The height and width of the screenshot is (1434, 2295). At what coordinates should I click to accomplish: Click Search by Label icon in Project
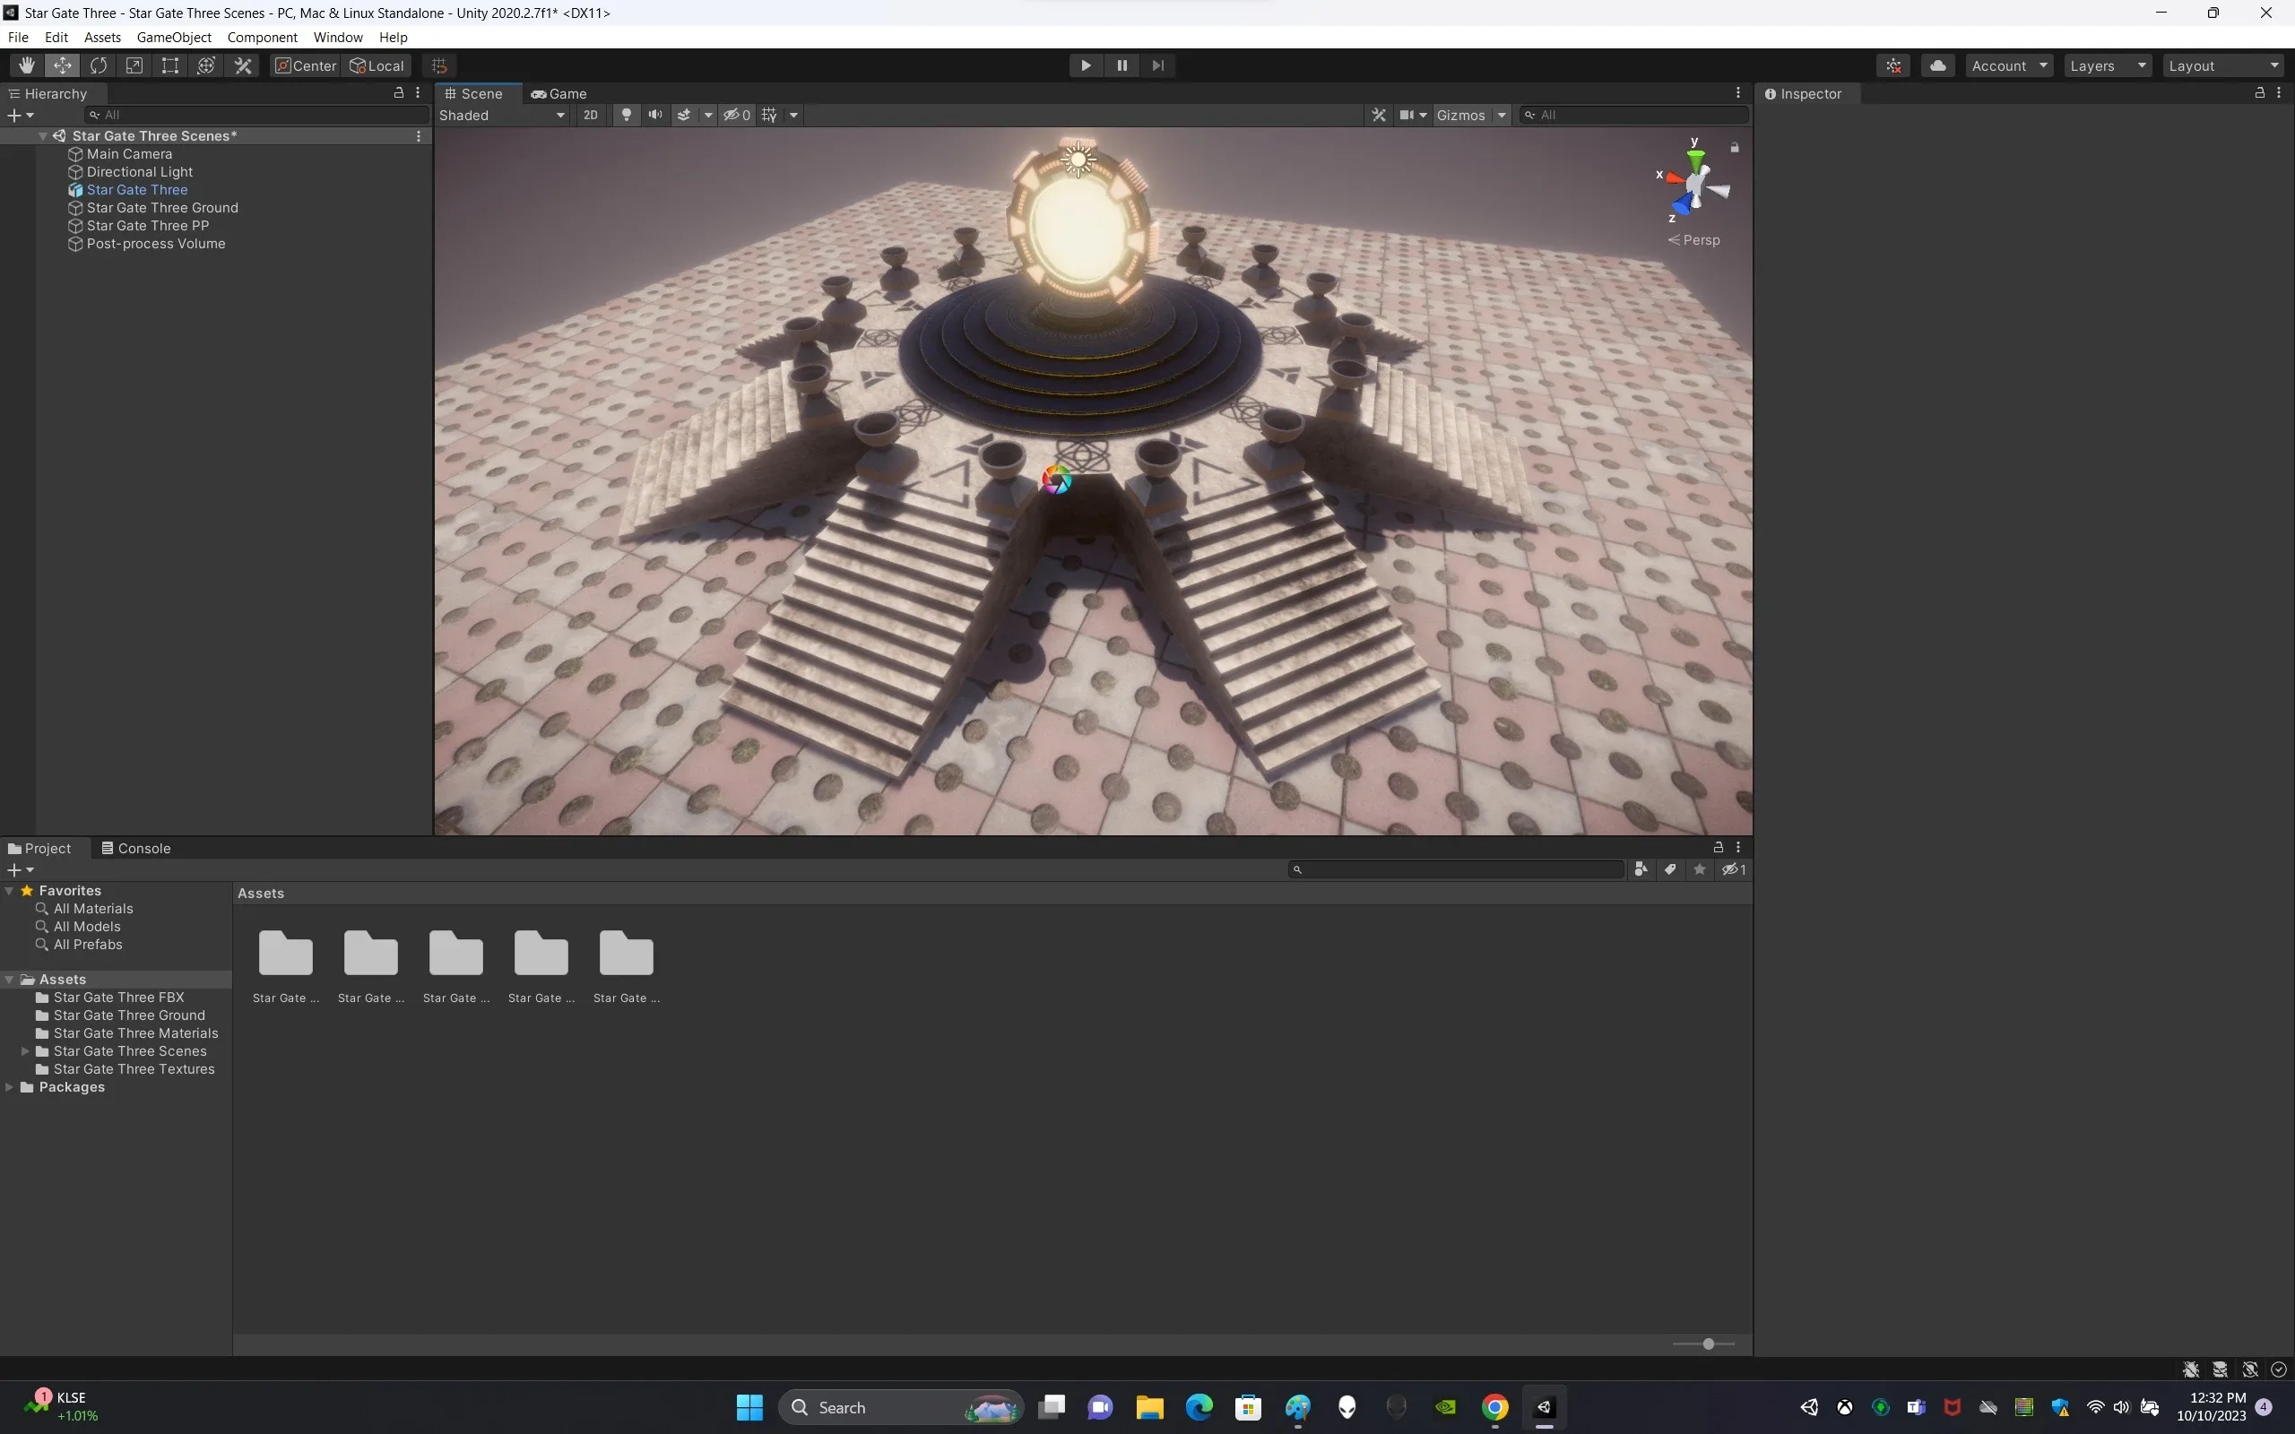[x=1670, y=868]
